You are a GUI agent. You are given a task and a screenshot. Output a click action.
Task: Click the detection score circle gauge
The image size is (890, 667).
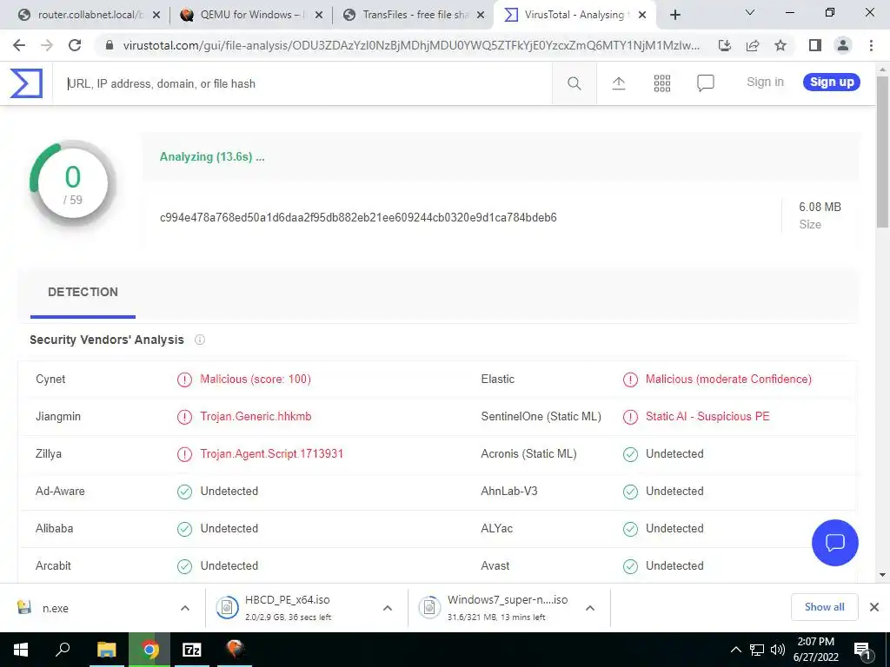(x=73, y=183)
